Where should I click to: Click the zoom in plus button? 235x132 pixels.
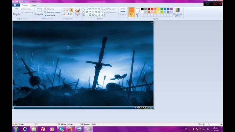coord(221,124)
